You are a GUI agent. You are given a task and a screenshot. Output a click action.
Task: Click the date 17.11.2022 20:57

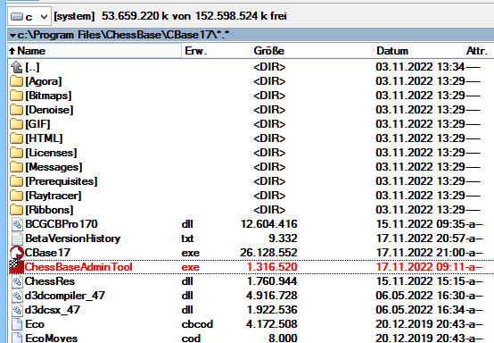[421, 238]
